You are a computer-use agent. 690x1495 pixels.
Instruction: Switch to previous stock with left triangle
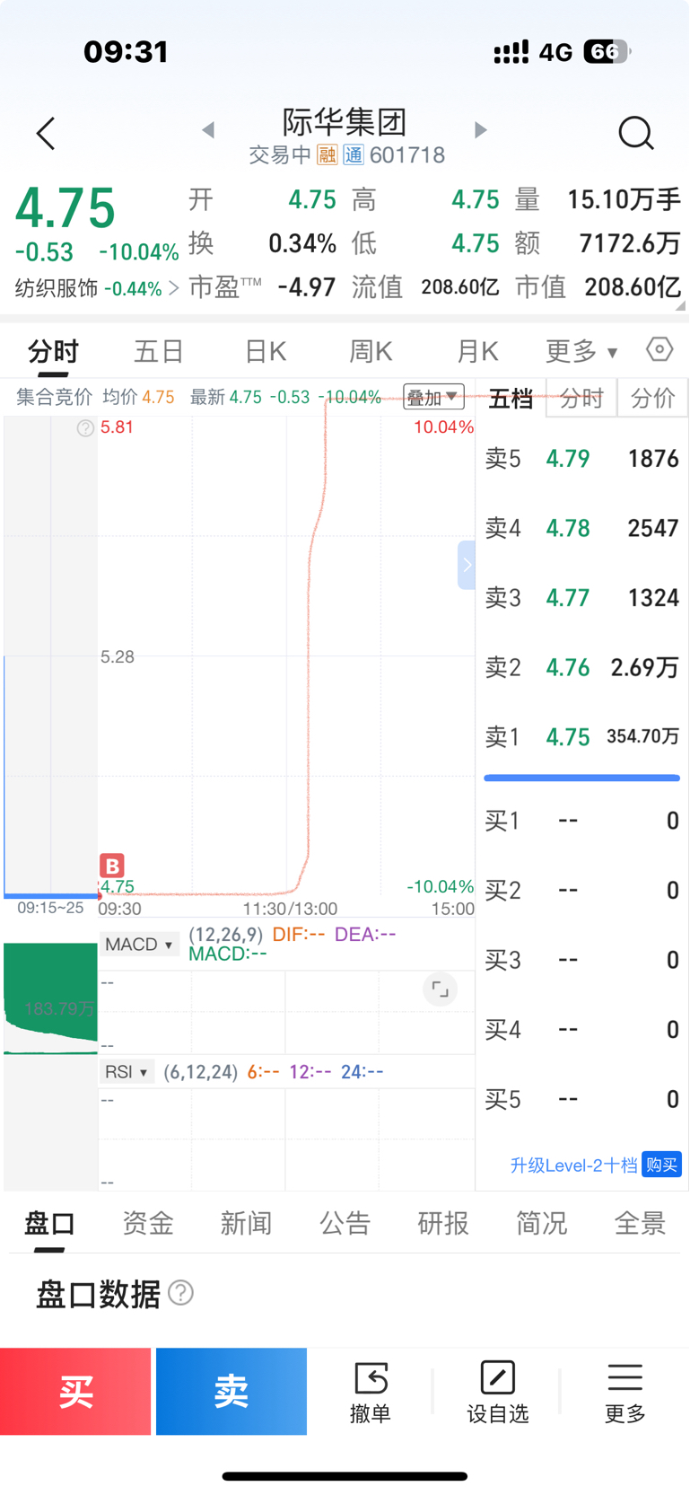pyautogui.click(x=208, y=130)
